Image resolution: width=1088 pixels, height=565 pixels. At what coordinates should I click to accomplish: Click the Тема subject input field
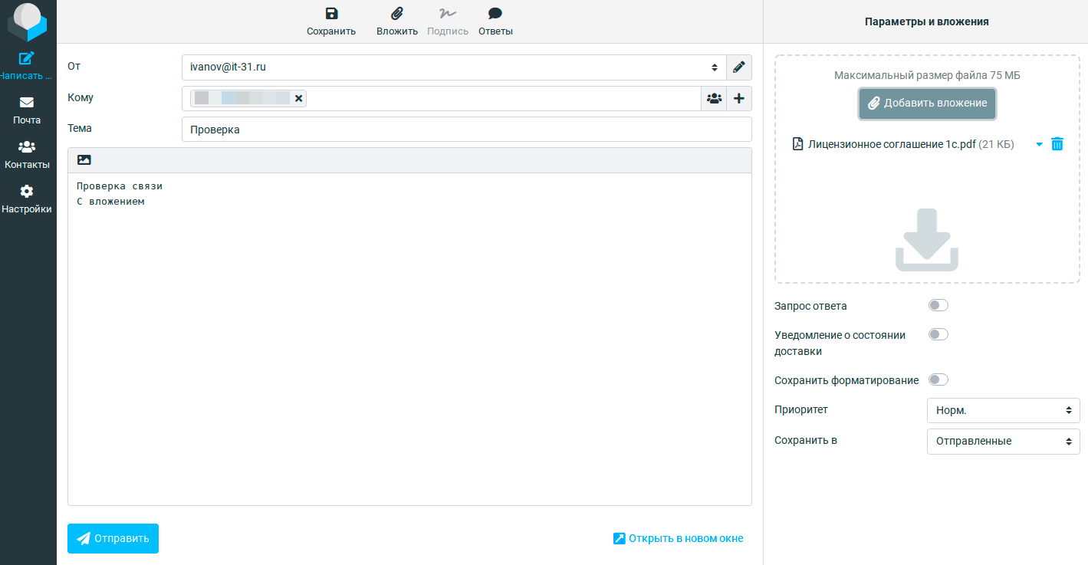[467, 130]
